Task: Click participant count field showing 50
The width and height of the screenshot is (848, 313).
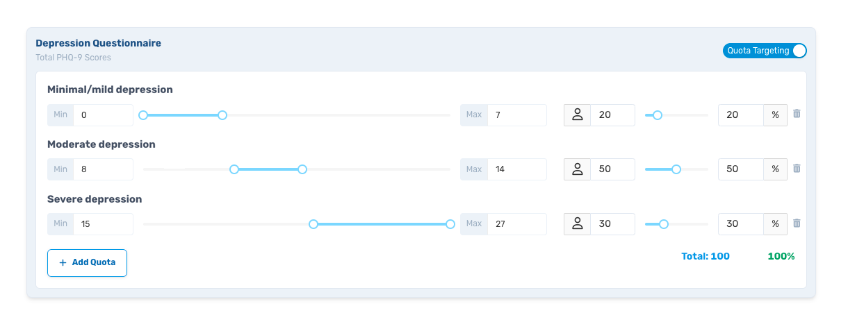Action: [612, 169]
